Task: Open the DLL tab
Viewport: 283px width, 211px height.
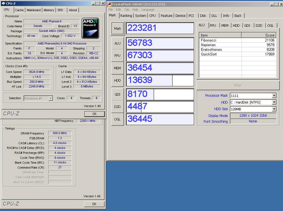Action: pos(214,16)
